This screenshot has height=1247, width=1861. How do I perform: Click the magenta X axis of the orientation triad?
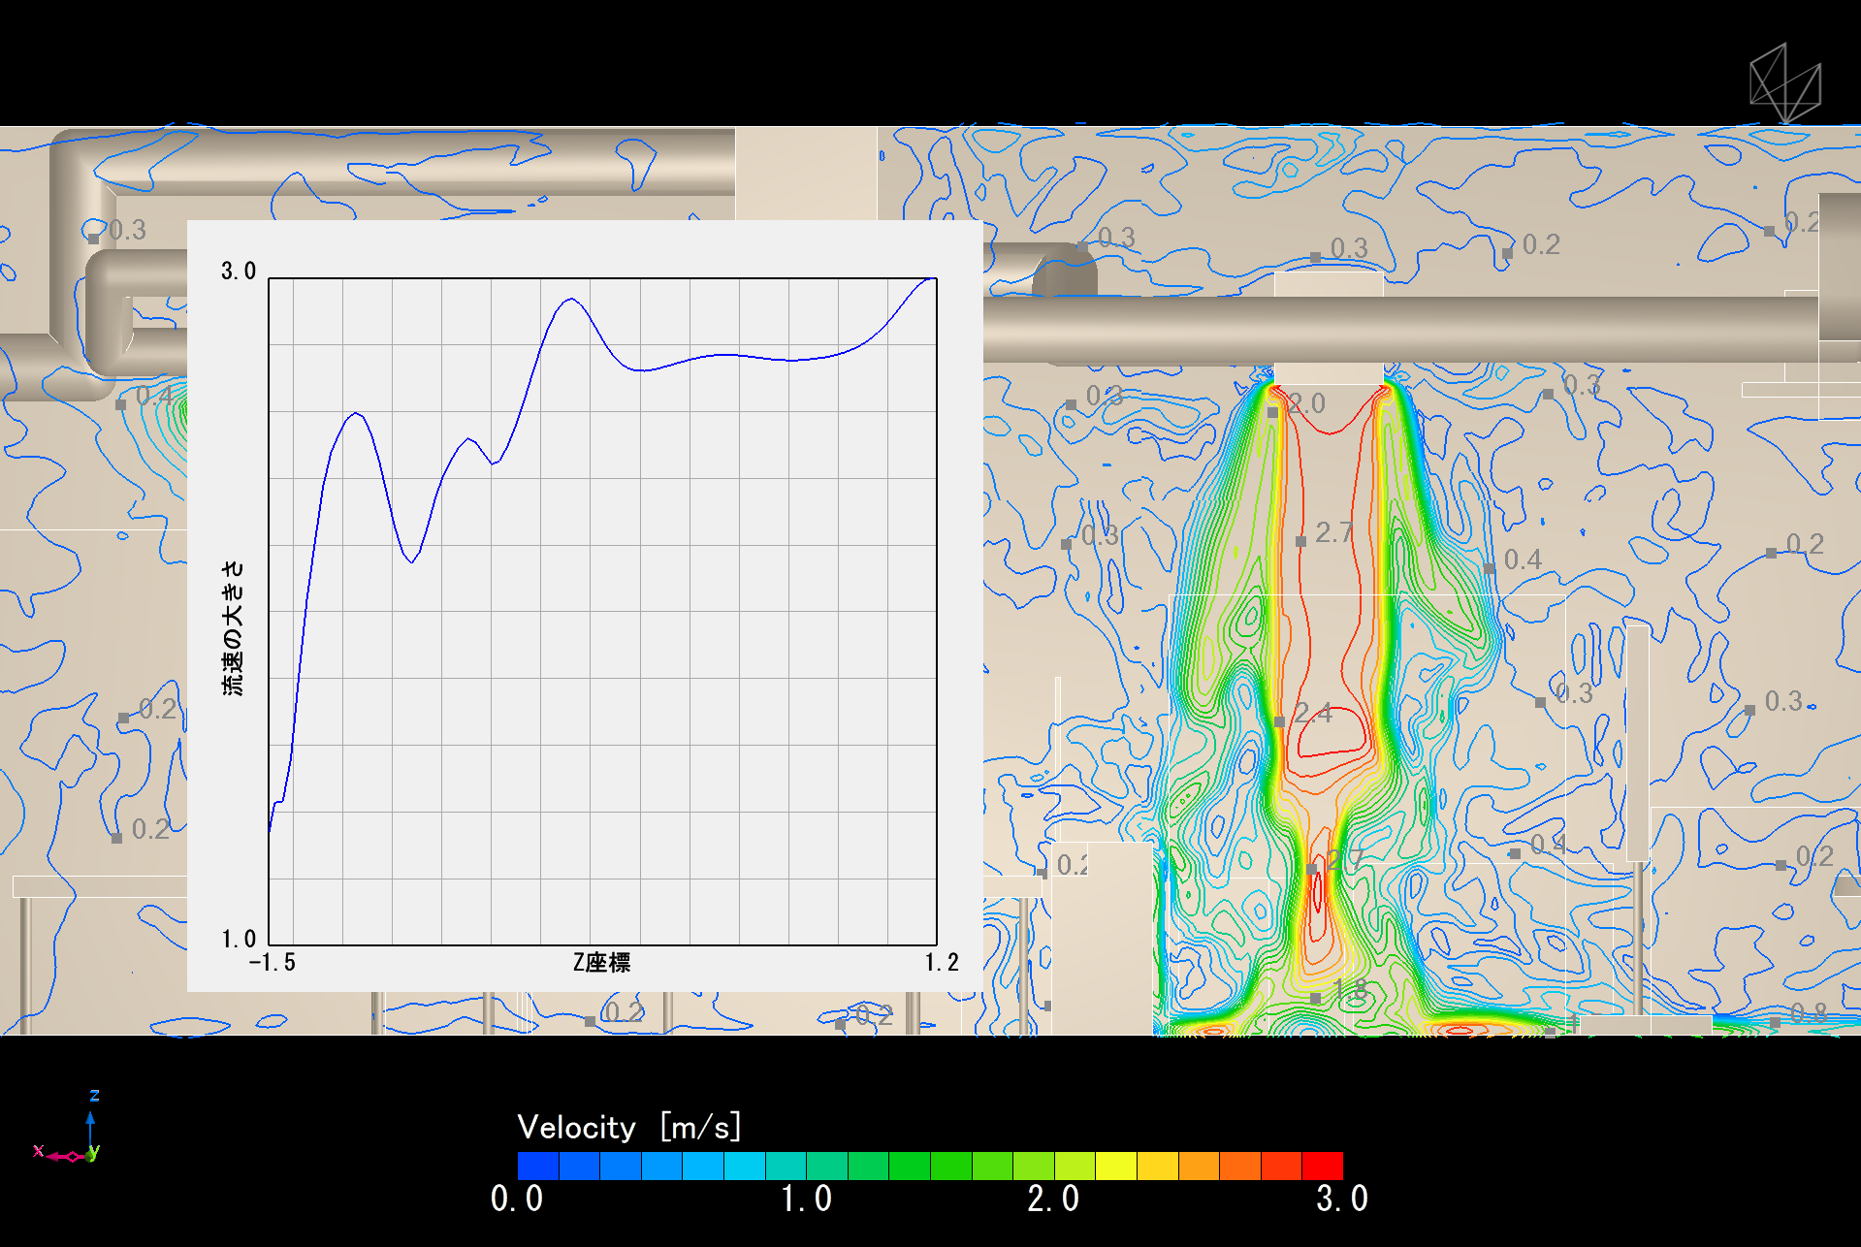pyautogui.click(x=53, y=1154)
